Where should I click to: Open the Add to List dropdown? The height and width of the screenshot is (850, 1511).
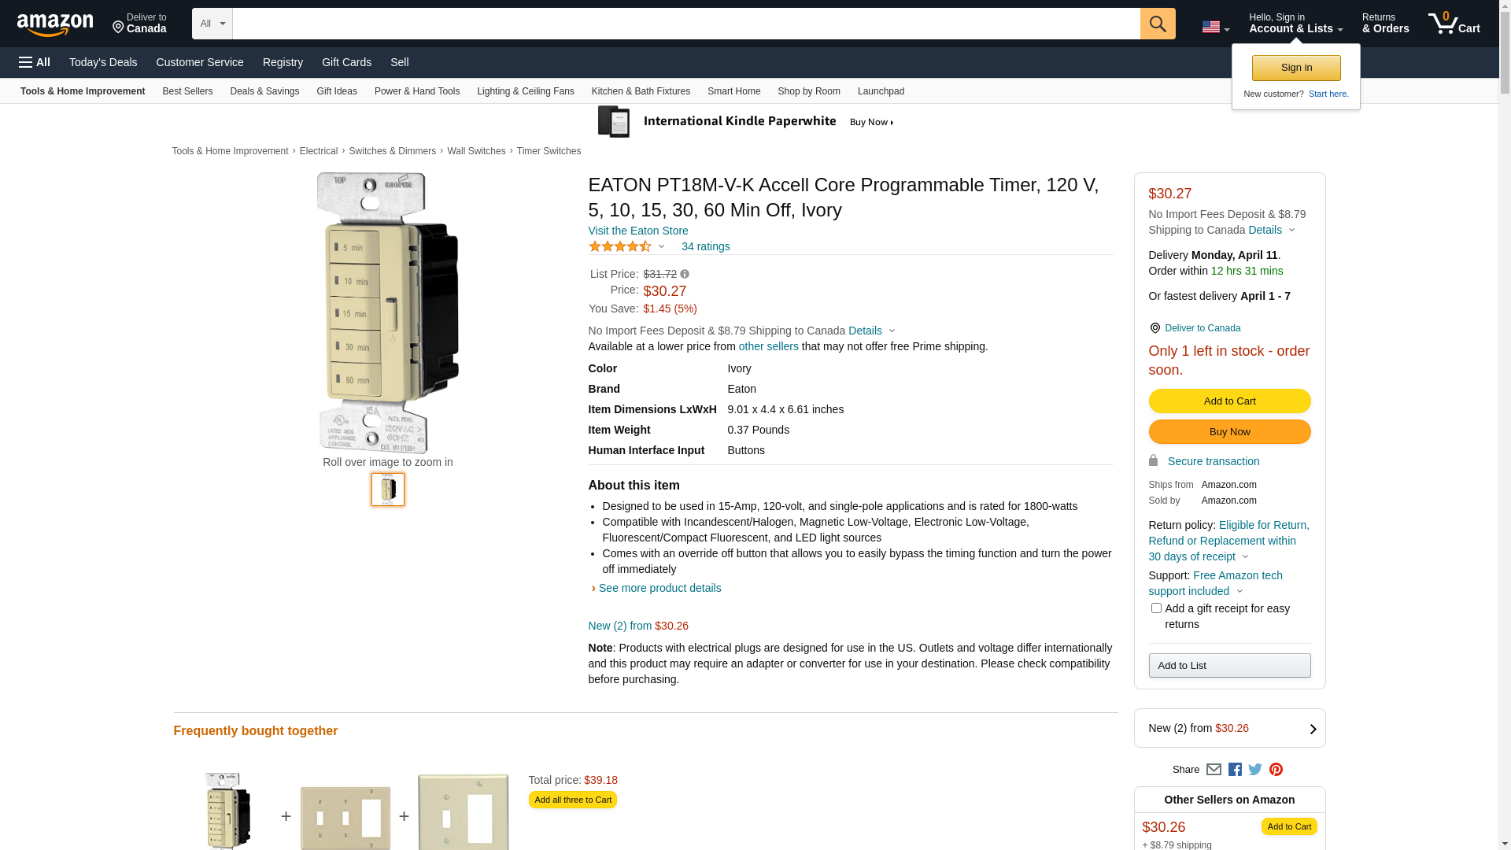[x=1229, y=666]
